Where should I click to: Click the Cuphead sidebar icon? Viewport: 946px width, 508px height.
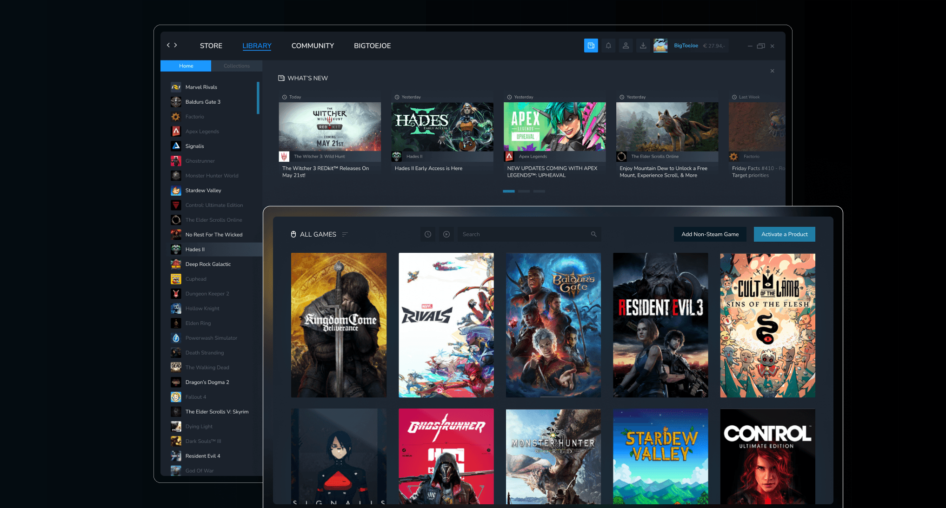(176, 279)
